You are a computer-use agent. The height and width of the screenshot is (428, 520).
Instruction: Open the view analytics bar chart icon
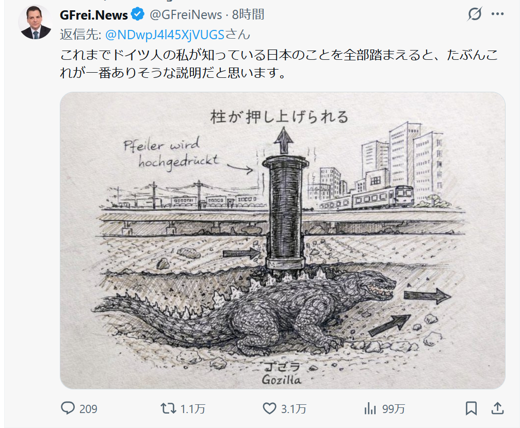[370, 409]
